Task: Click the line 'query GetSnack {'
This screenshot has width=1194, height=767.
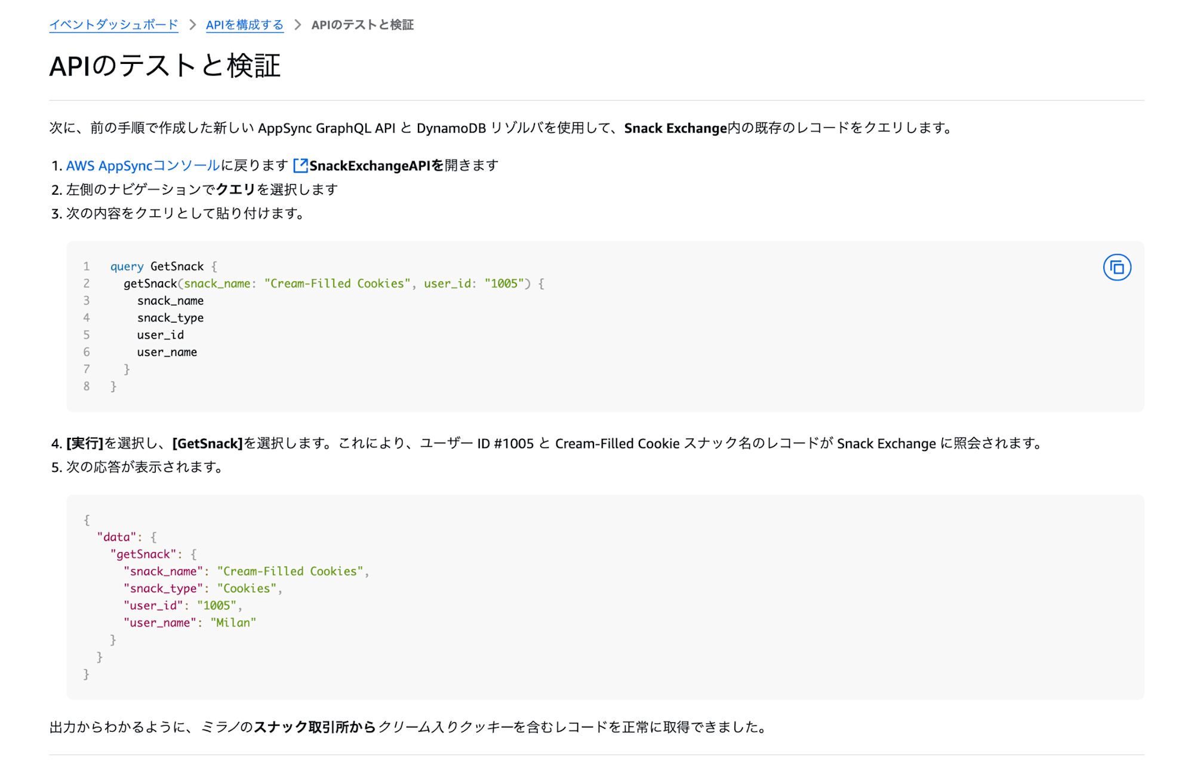Action: click(x=164, y=266)
